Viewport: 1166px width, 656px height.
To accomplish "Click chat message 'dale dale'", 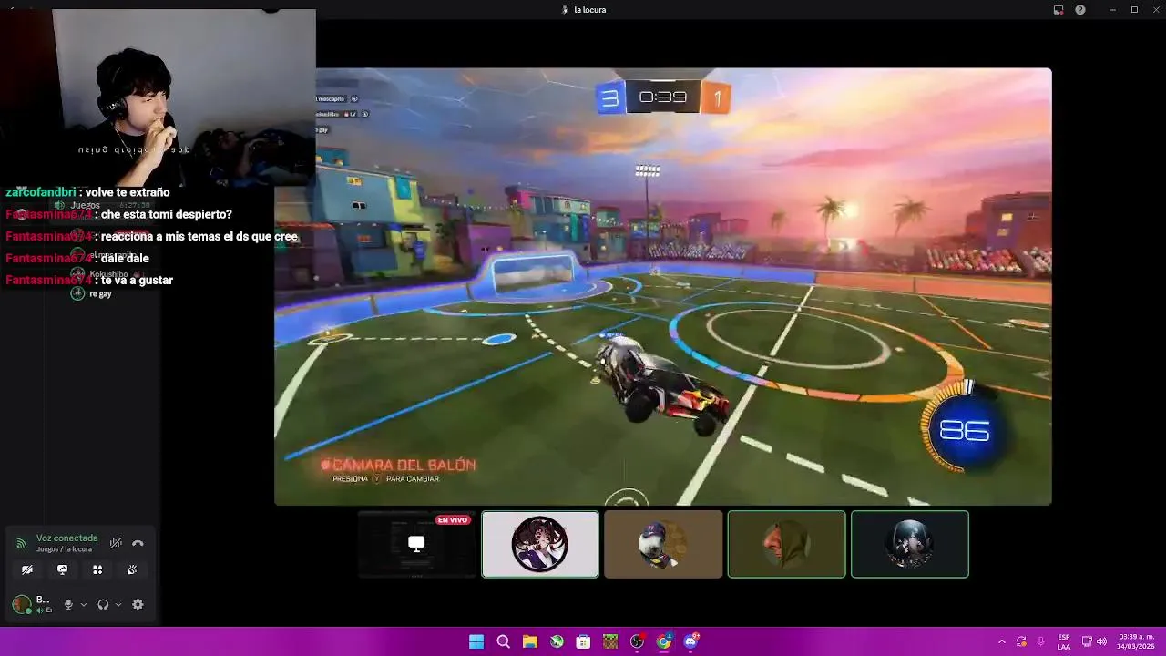I will click(x=125, y=258).
